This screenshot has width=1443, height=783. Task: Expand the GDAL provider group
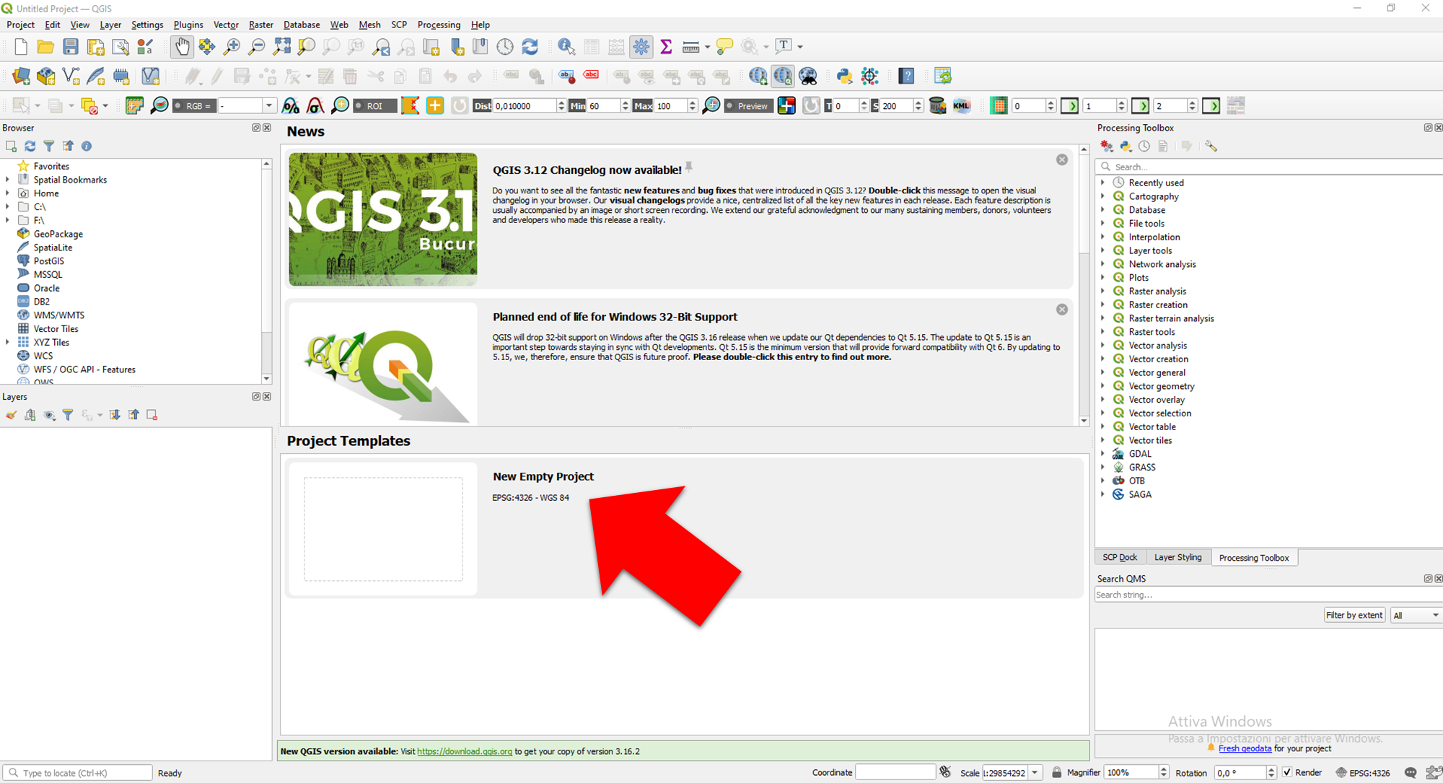(1103, 454)
